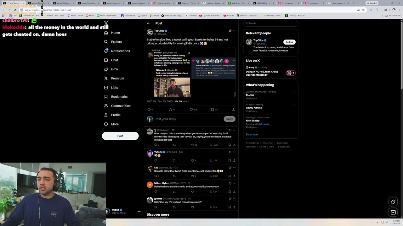The image size is (403, 226).
Task: Open the three-dot menu on Vutomi reply
Action: coord(234,152)
